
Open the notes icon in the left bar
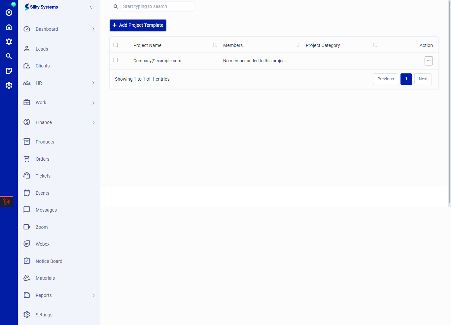tap(9, 70)
